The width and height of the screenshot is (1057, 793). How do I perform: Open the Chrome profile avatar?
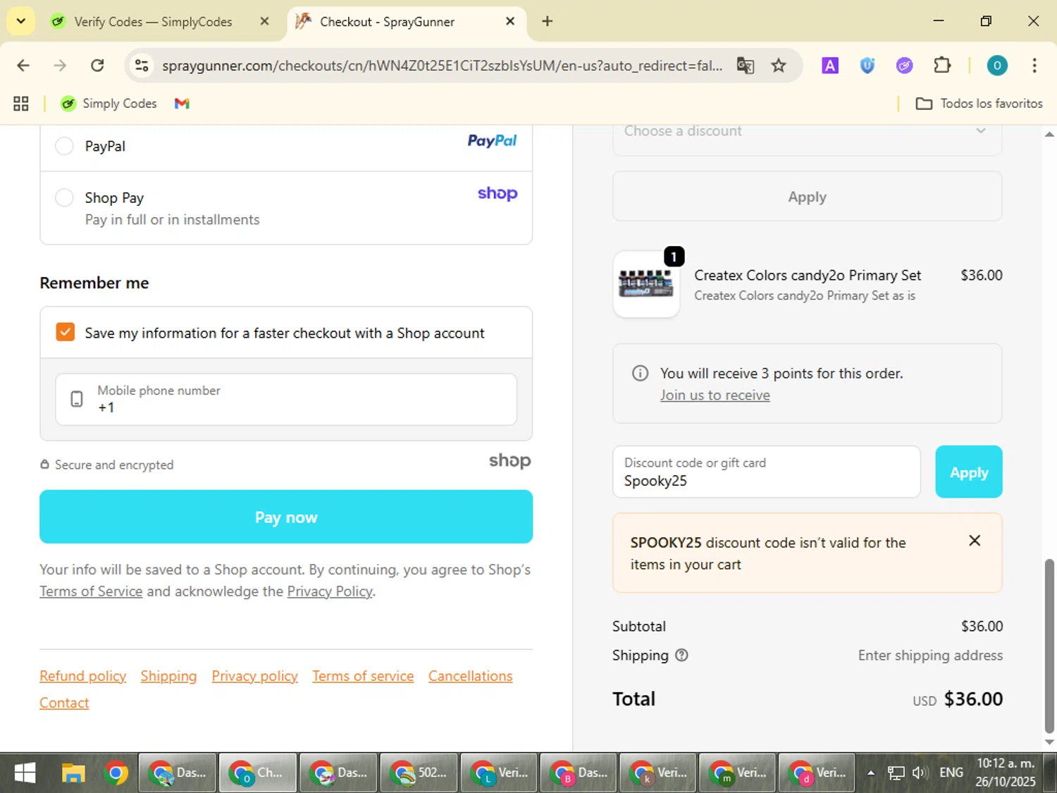click(996, 66)
